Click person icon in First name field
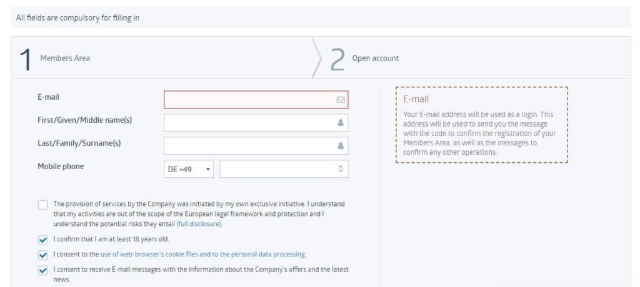 click(x=341, y=123)
